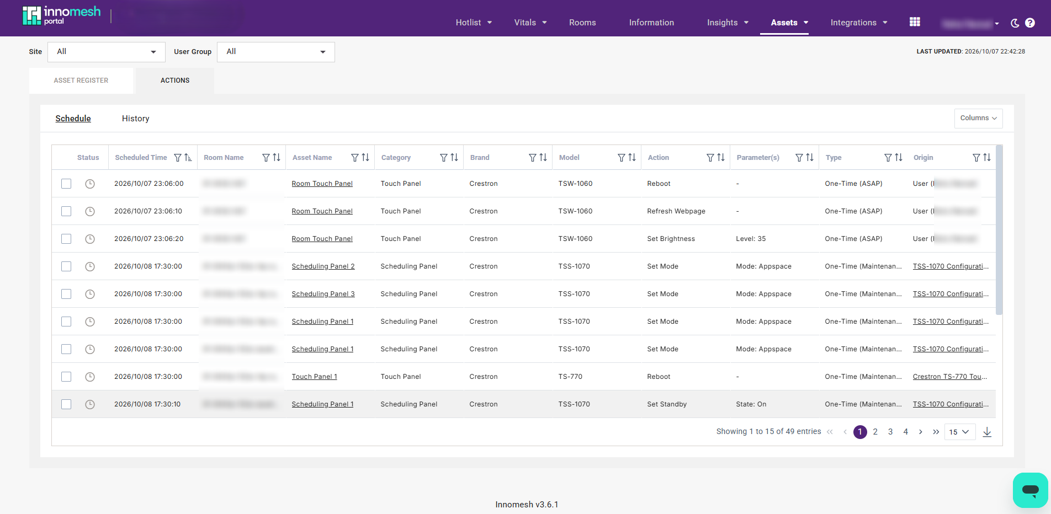Change the 15 rows per page dropdown
This screenshot has width=1051, height=514.
[960, 432]
